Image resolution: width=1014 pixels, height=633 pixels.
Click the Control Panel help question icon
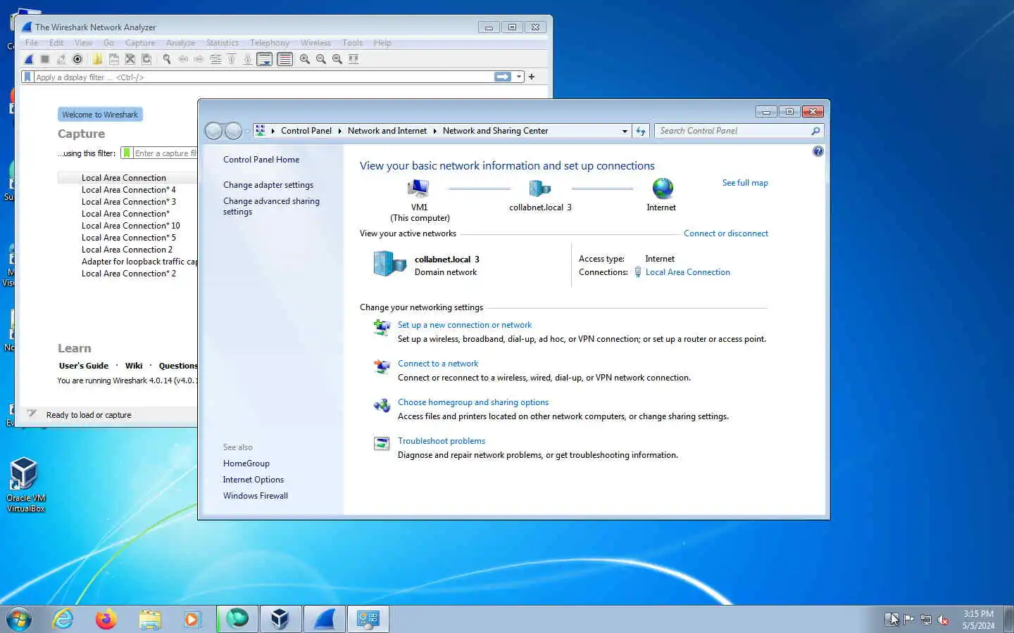(818, 151)
